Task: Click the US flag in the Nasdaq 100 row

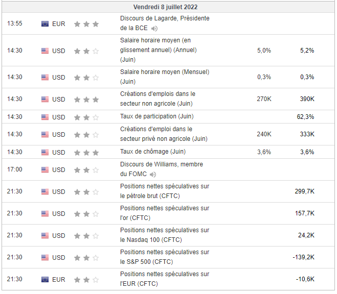Action: tap(45, 236)
